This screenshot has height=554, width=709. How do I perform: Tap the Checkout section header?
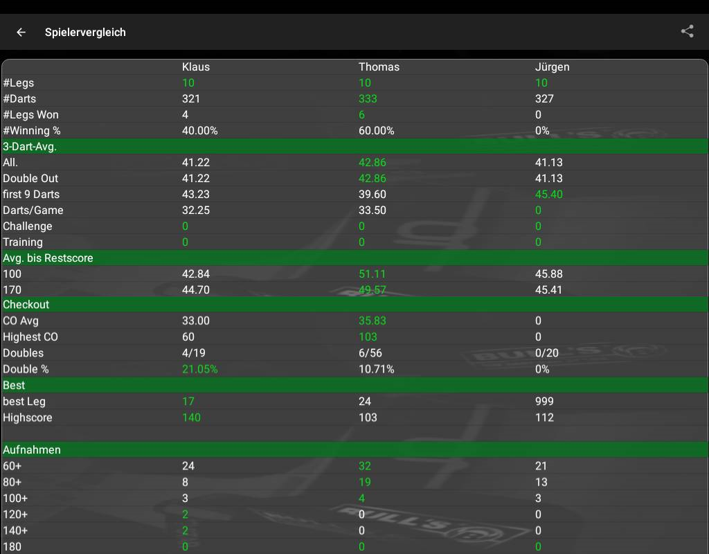[x=26, y=305]
